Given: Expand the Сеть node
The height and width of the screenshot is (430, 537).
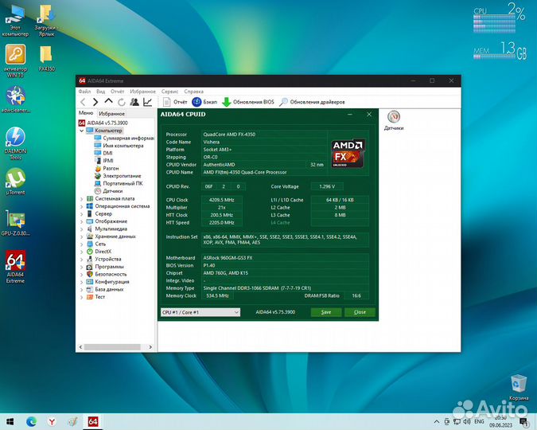Looking at the screenshot, I should (x=81, y=244).
